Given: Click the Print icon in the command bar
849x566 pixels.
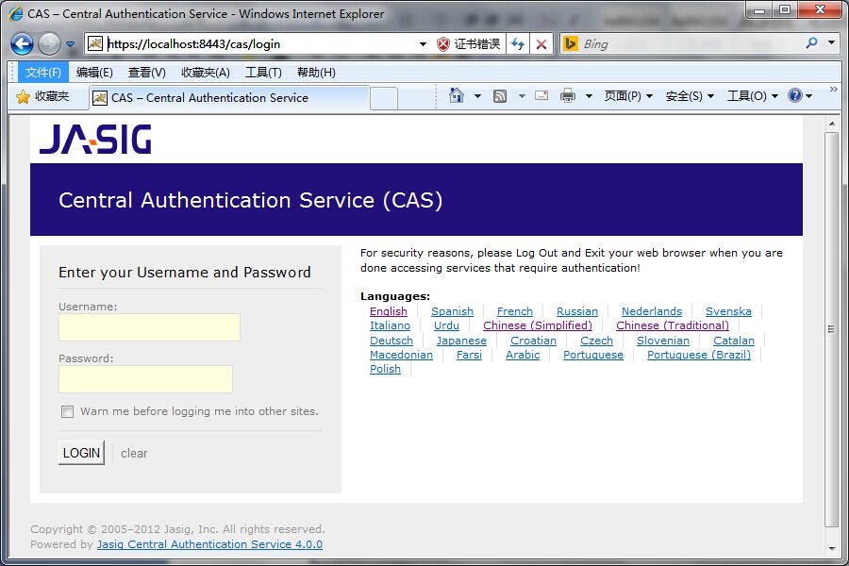Looking at the screenshot, I should point(568,95).
